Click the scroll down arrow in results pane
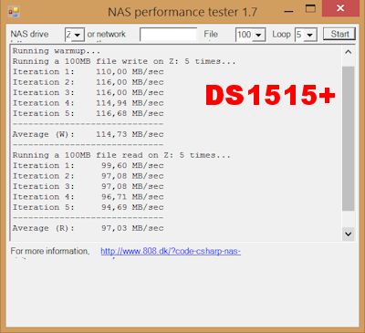The image size is (365, 333). pos(349,234)
